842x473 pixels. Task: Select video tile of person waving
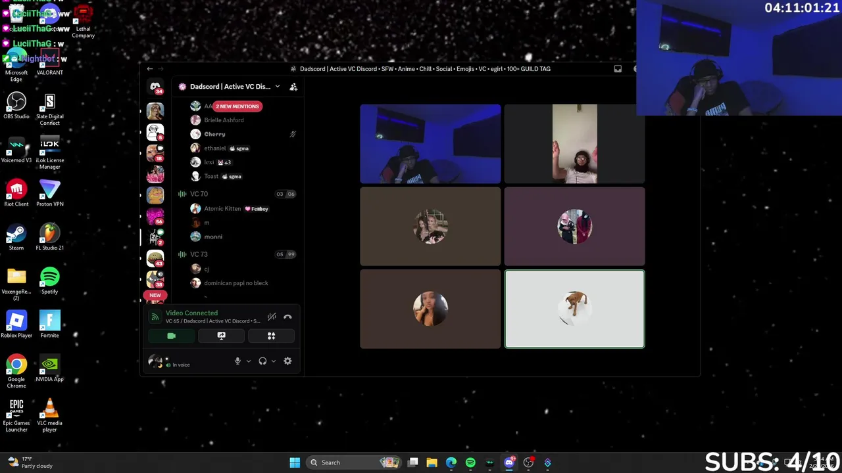tap(574, 144)
